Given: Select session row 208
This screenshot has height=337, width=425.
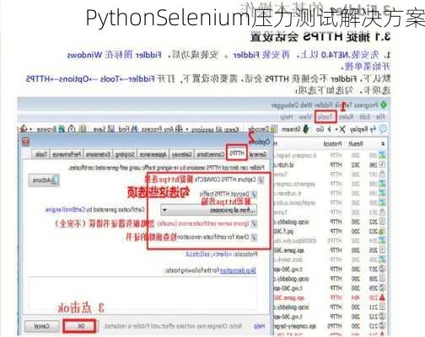Looking at the screenshot, I should 330,279.
